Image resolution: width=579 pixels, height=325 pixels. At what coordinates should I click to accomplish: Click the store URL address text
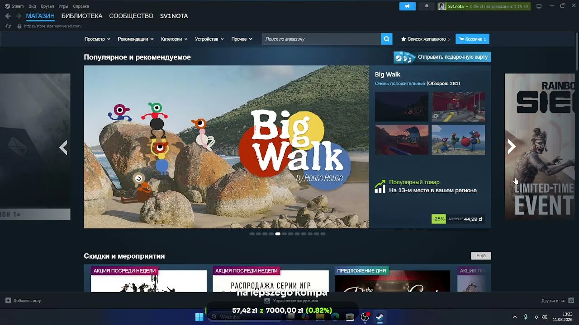[x=52, y=26]
